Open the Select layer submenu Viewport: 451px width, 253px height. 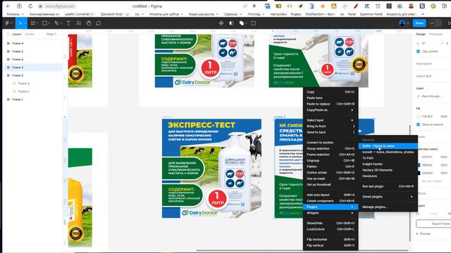point(330,120)
